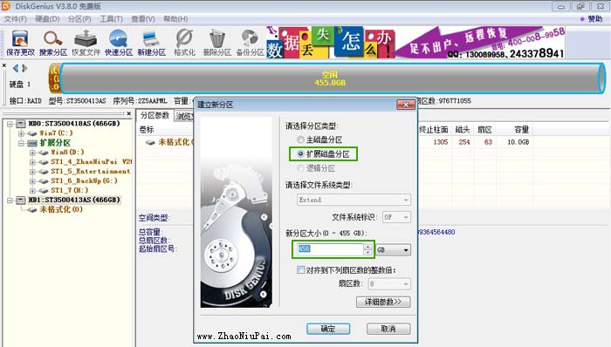
Task: Expand the ST1_7 (M:) tree node
Action: coord(33,191)
